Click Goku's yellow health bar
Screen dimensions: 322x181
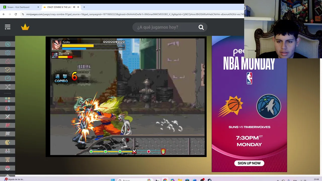pyautogui.click(x=78, y=46)
